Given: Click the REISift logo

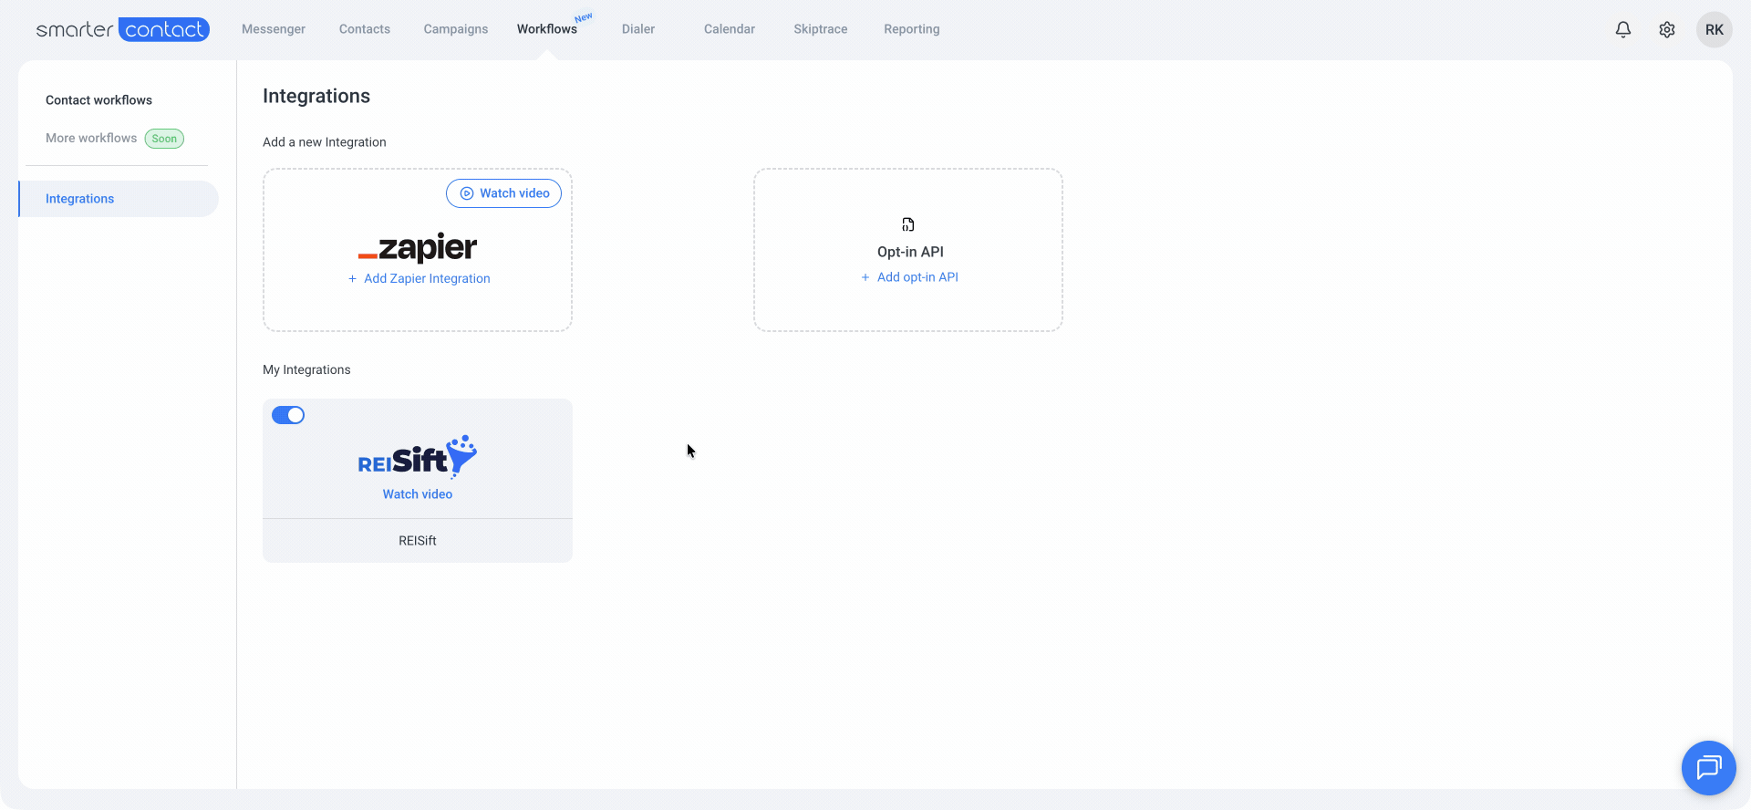Looking at the screenshot, I should click(x=418, y=457).
